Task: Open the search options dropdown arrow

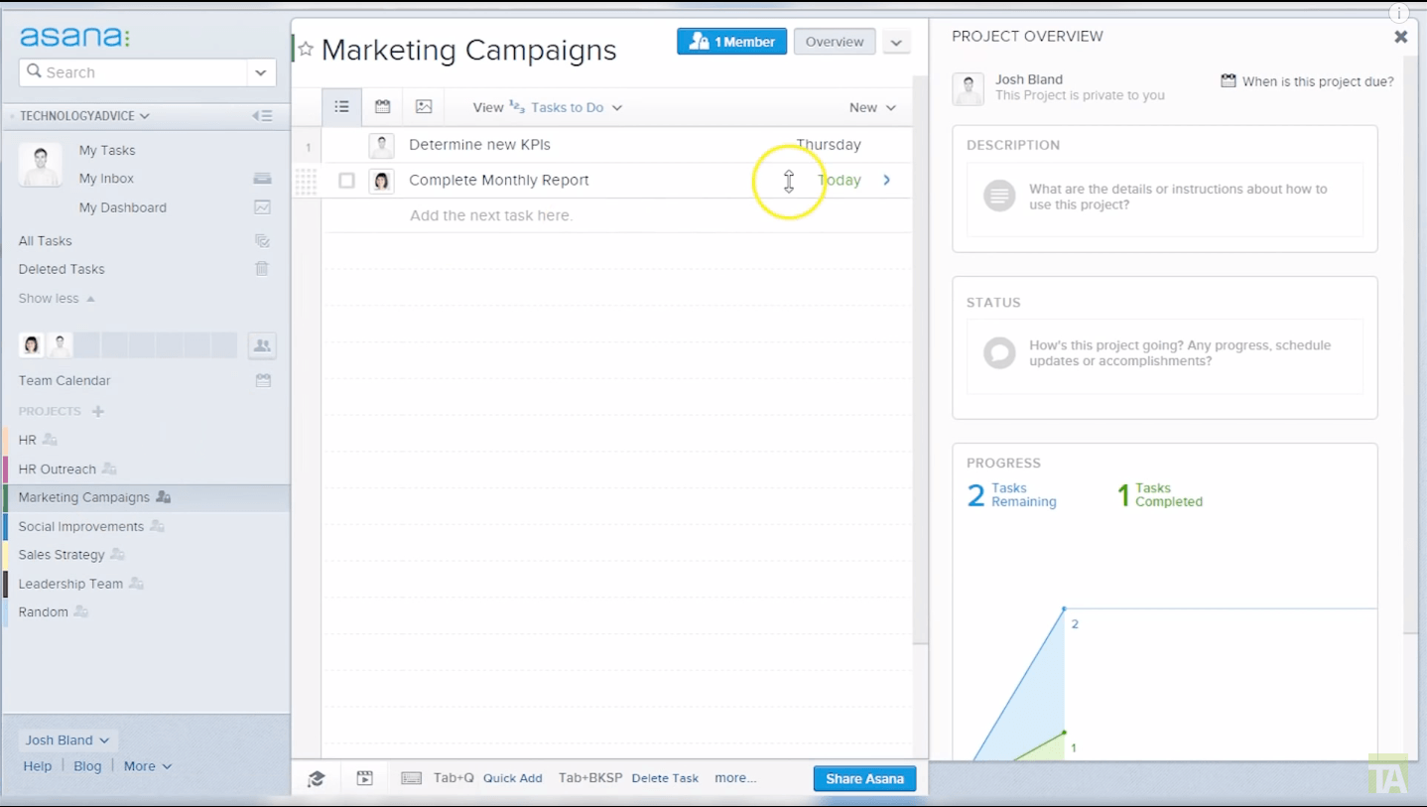Action: pos(261,72)
